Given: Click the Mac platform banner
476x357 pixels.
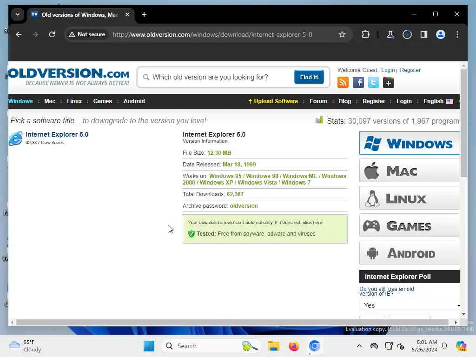Looking at the screenshot, I should [x=410, y=171].
